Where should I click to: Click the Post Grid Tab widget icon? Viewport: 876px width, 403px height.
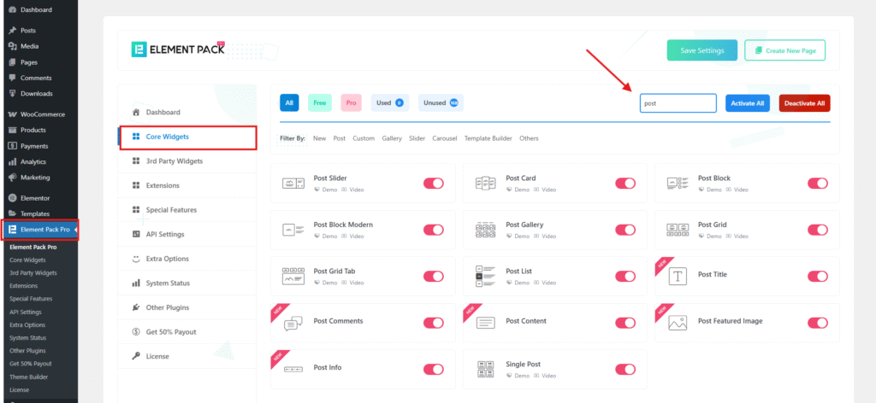293,276
